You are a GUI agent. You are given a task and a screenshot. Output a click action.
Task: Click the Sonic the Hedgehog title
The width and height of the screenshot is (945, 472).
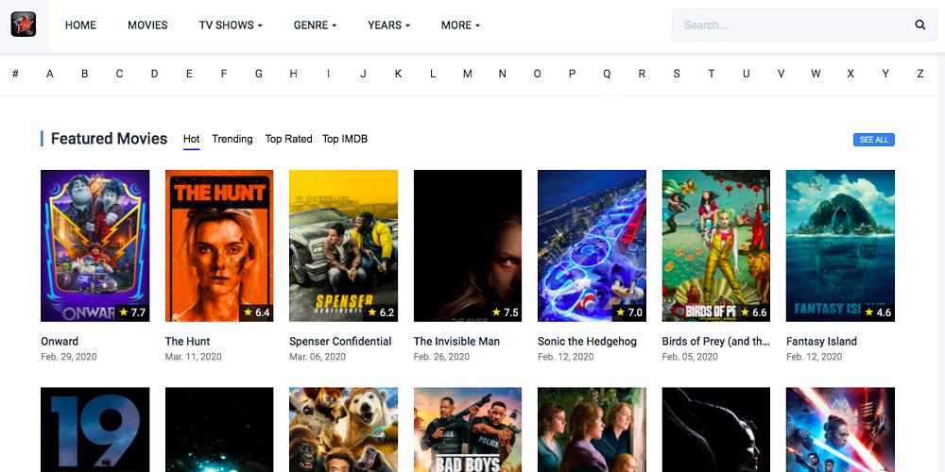coord(587,342)
